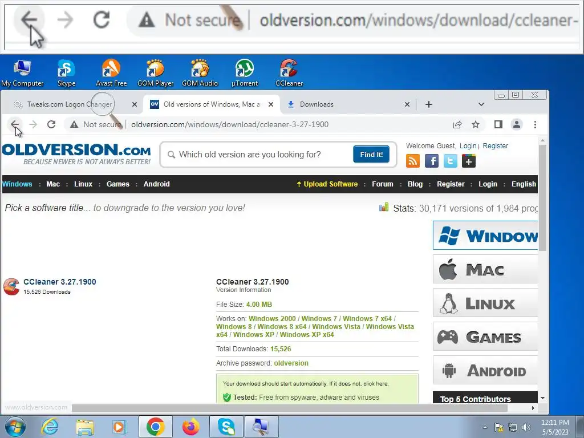Show hidden tray icons arrow
584x438 pixels.
coord(485,427)
